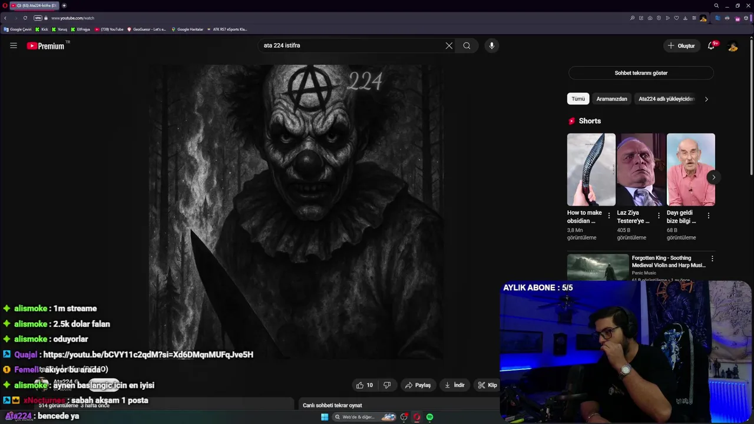Click the Paylaş share button
The width and height of the screenshot is (754, 424).
pos(417,385)
